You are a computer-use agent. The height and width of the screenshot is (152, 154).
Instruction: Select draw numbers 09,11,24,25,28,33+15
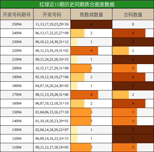point(52,59)
